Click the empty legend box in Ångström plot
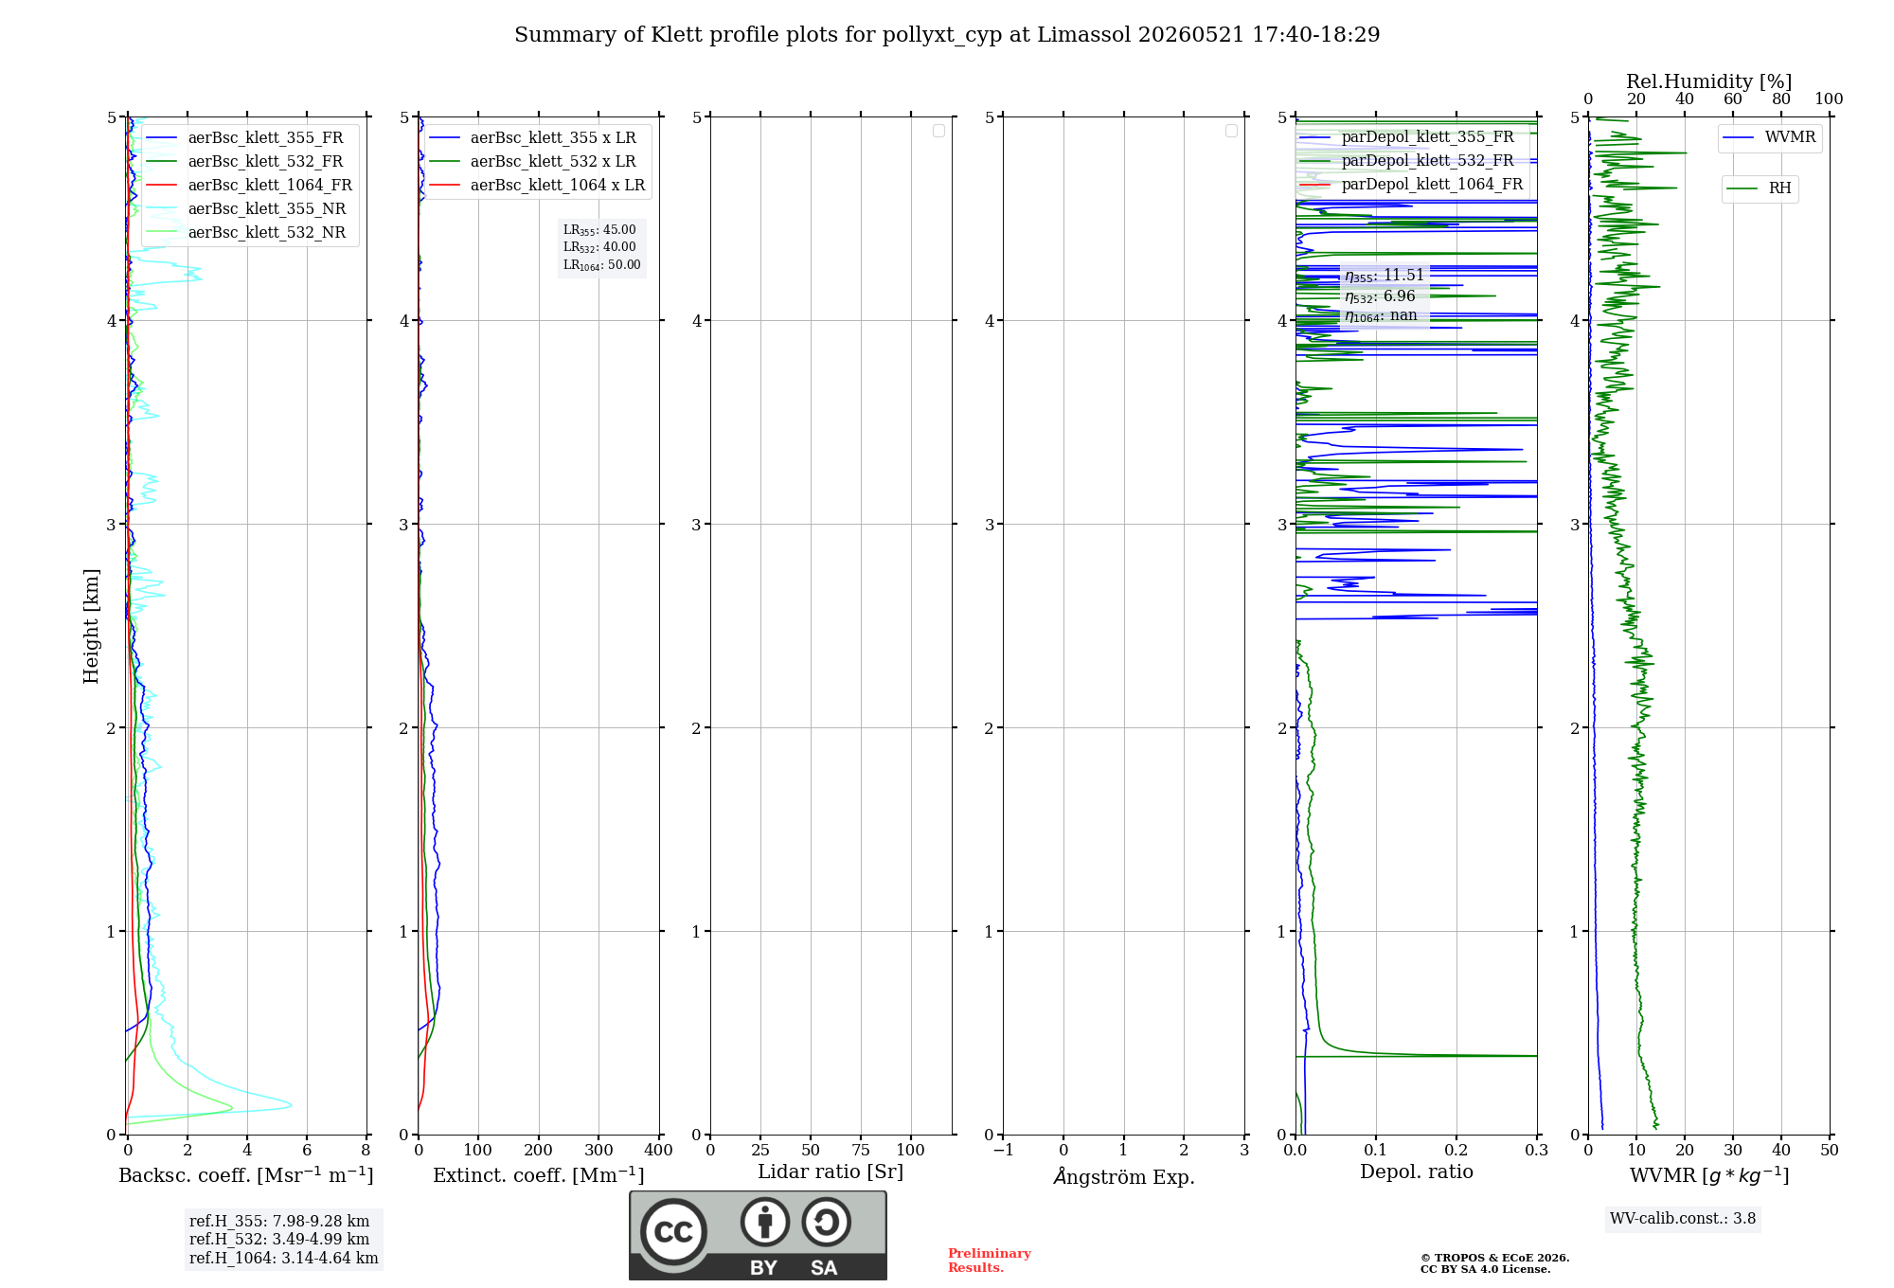 click(1231, 131)
